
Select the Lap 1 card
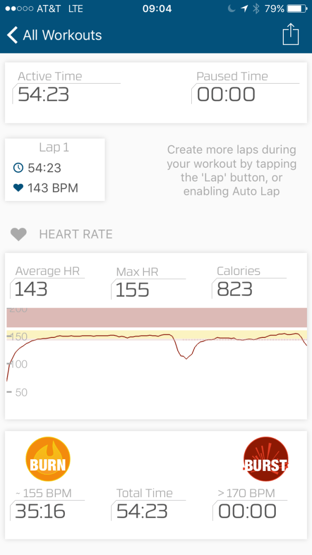[x=55, y=170]
